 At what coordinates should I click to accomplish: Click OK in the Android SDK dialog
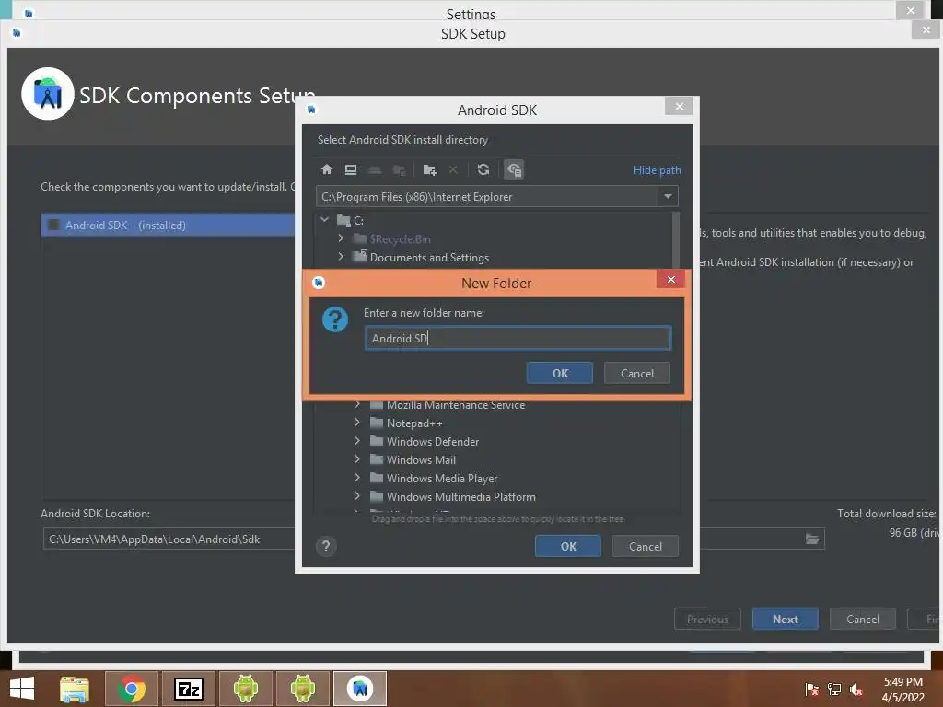568,546
